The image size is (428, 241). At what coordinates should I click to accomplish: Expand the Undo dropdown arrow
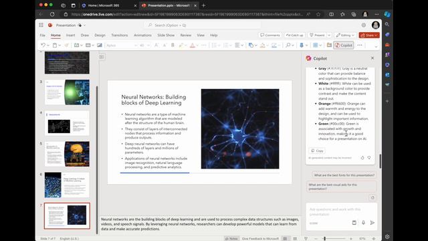[47, 46]
